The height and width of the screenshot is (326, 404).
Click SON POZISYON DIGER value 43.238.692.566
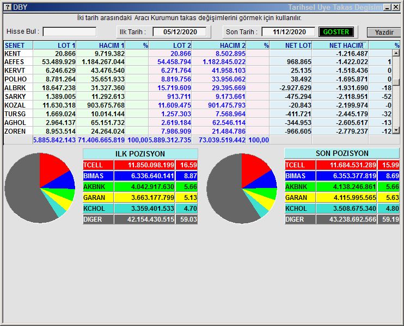tap(353, 220)
